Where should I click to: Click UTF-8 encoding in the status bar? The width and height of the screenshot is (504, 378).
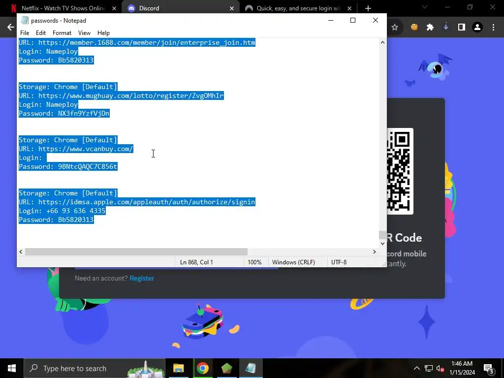tap(339, 262)
